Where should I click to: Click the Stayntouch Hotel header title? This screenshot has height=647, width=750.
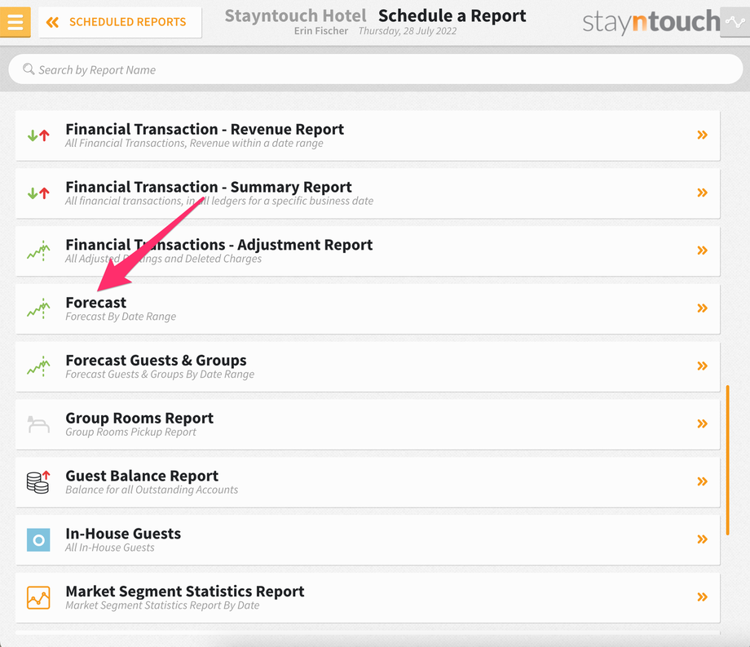pos(296,16)
